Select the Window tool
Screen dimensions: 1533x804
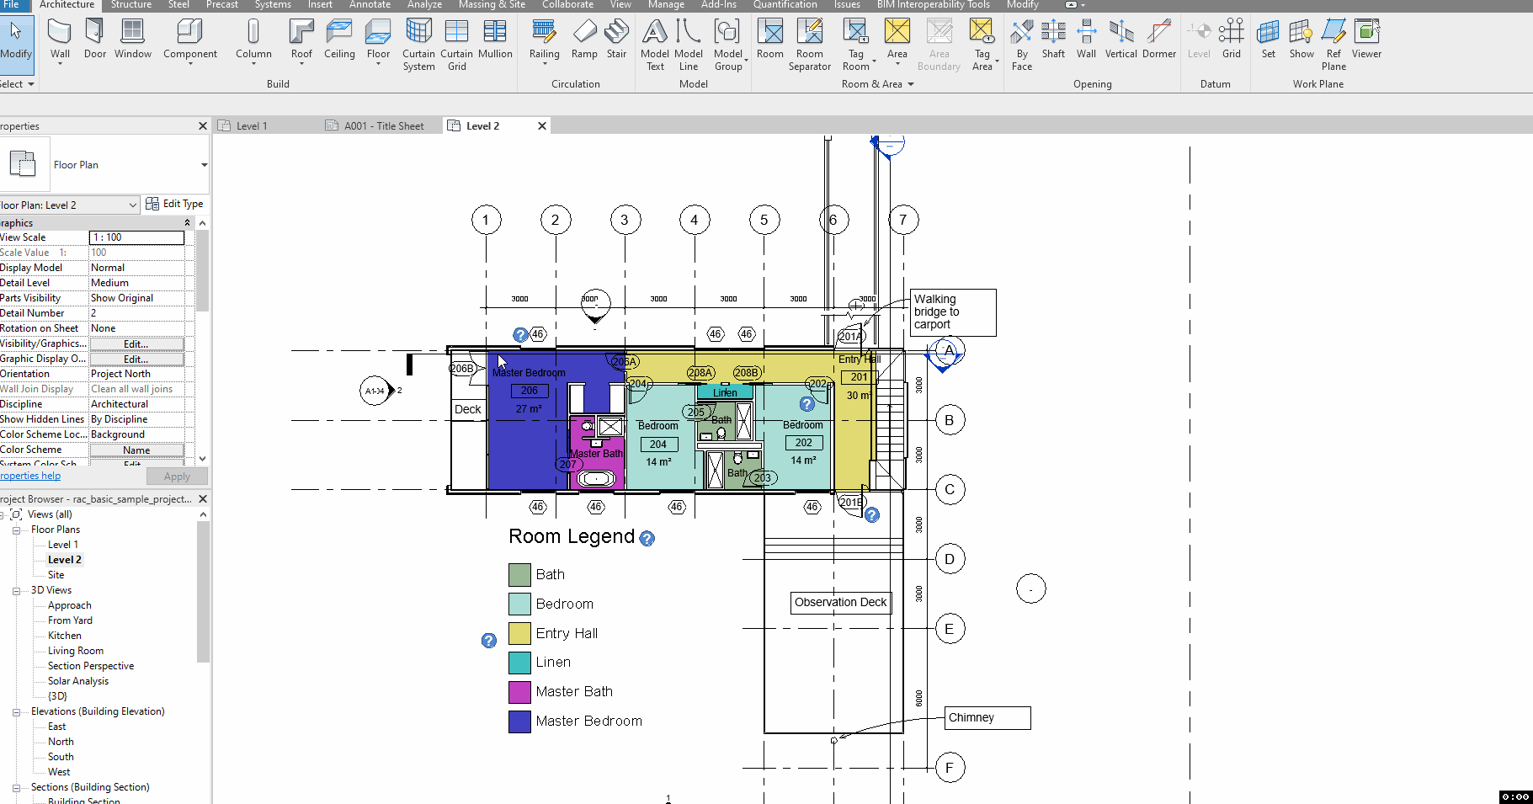(132, 40)
